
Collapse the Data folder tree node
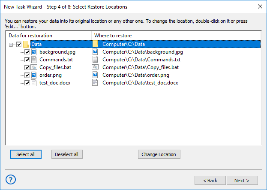[x=10, y=44]
